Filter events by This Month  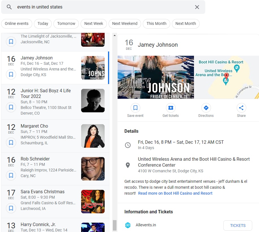click(x=156, y=24)
